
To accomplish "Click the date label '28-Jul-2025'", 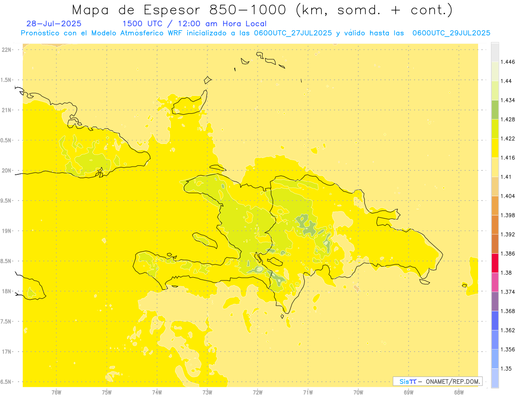I will tap(54, 24).
